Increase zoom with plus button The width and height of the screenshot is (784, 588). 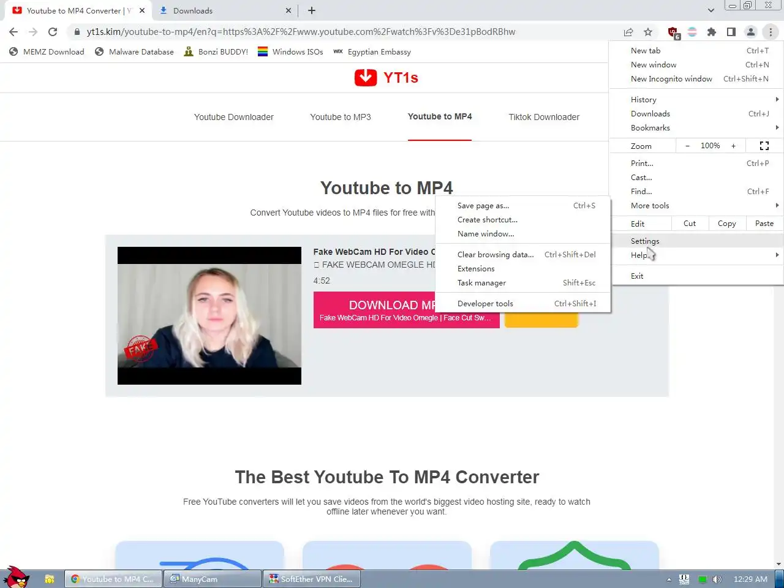pos(733,146)
